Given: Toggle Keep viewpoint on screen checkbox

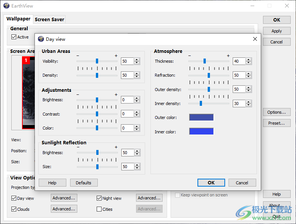Looking at the screenshot, I should (177, 195).
